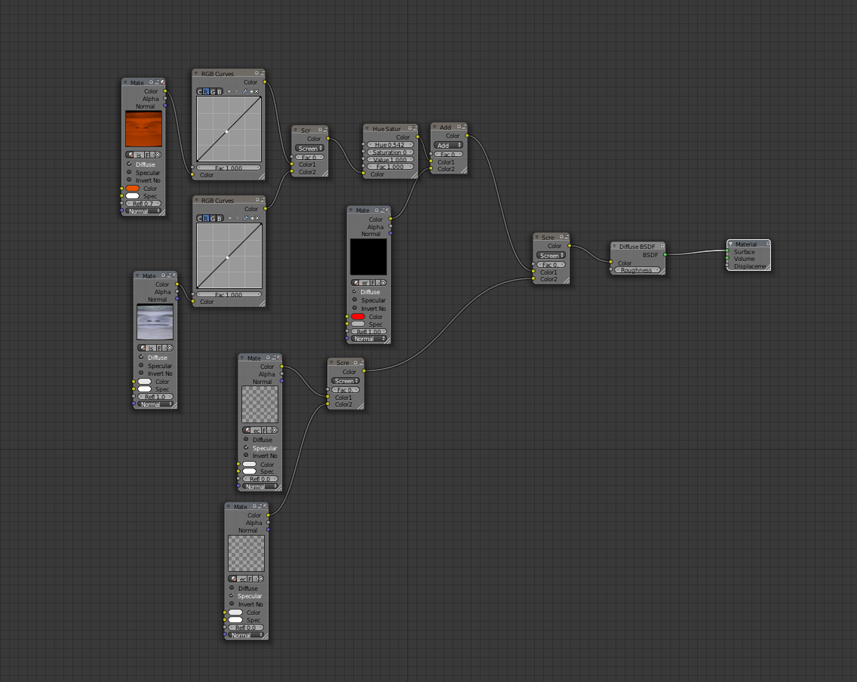Open Normal dropdown on orange Material node

pos(143,211)
